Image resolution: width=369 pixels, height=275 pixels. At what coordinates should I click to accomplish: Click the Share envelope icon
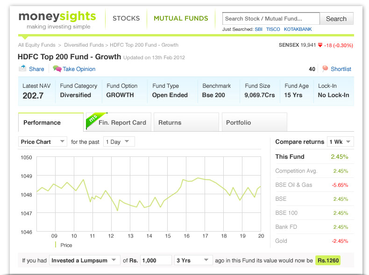[x=22, y=68]
